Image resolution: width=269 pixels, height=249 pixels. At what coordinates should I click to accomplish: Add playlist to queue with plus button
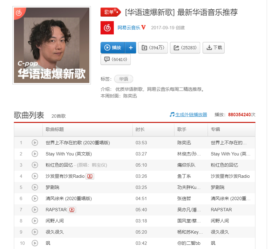tap(130, 48)
